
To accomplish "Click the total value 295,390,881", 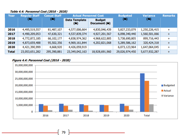I will coord(54,52).
